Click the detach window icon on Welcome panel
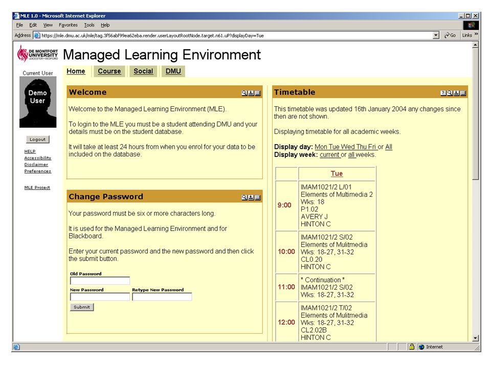The height and width of the screenshot is (368, 491). (257, 93)
